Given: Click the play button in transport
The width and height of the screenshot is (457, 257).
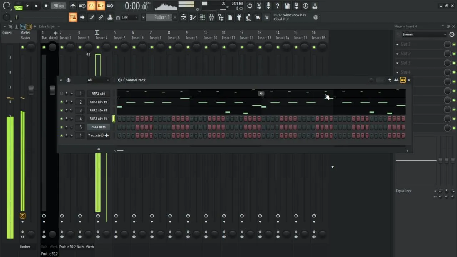Looking at the screenshot, I should click(x=27, y=6).
